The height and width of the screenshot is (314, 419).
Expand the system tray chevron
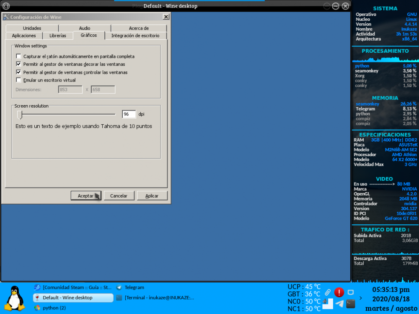tap(360, 298)
